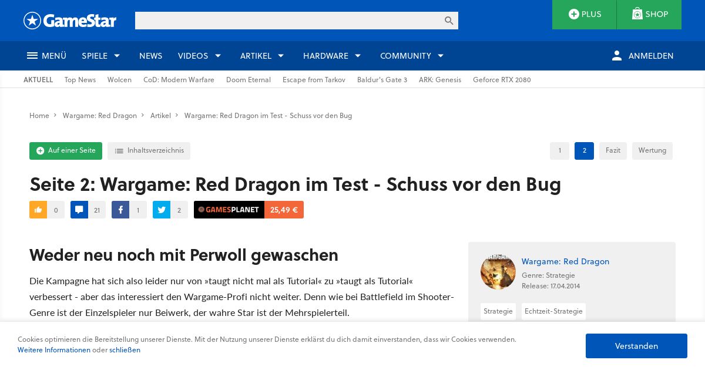The width and height of the screenshot is (705, 370).
Task: Expand the HARDWARE dropdown arrow
Action: [x=358, y=56]
